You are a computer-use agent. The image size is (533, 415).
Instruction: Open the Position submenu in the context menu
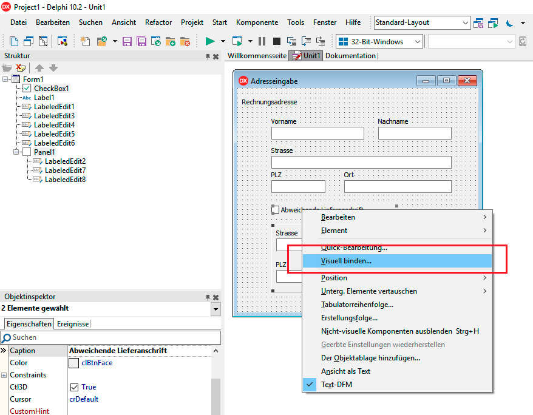pyautogui.click(x=397, y=278)
